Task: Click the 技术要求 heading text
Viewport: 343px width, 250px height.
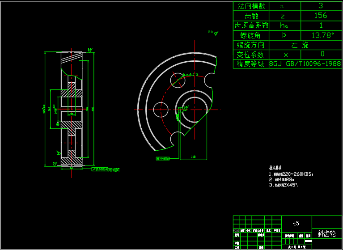Action: pos(275,168)
